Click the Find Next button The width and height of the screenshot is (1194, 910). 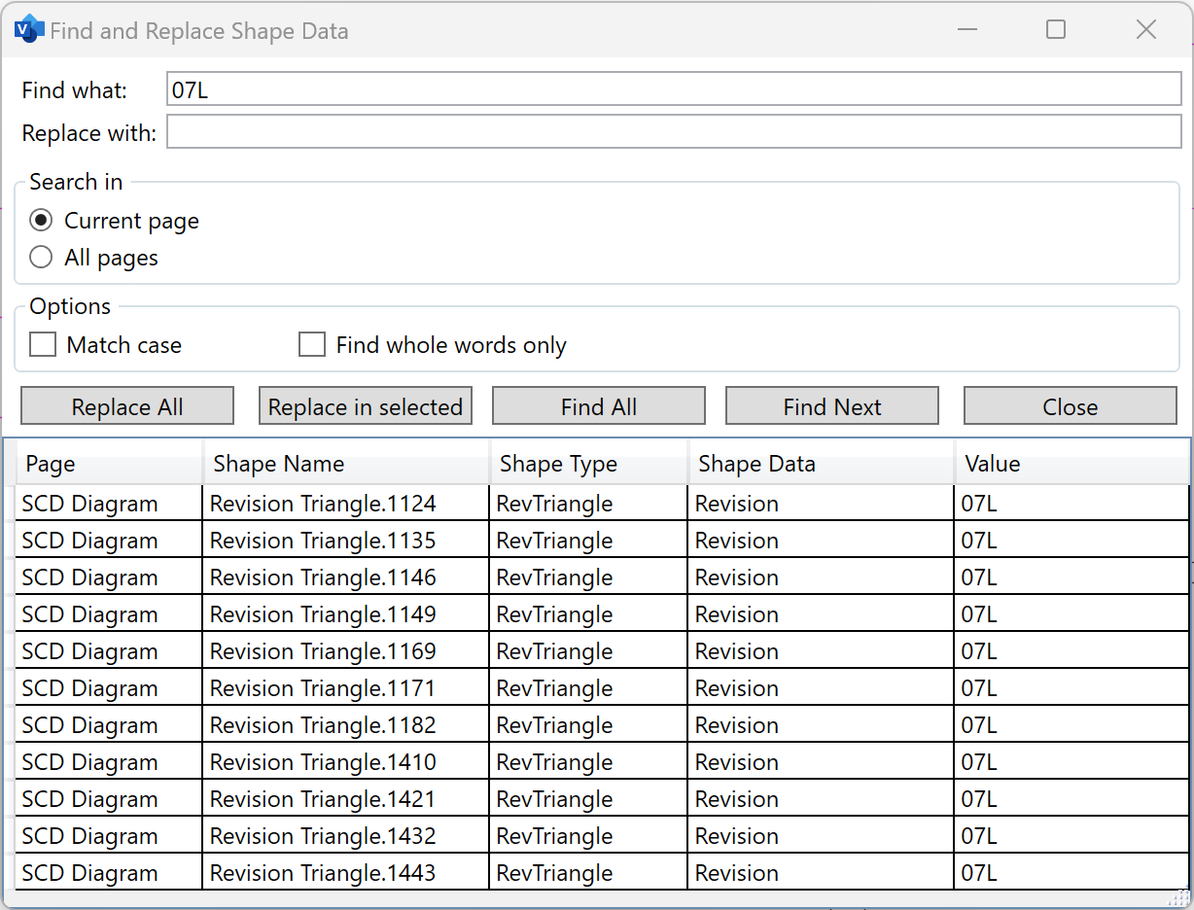832,406
